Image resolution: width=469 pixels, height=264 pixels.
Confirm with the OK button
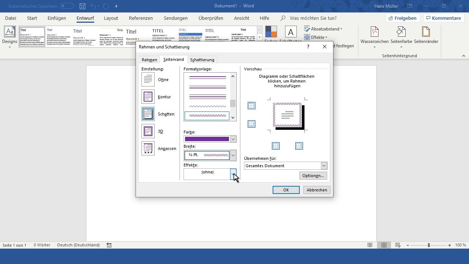coord(286,190)
